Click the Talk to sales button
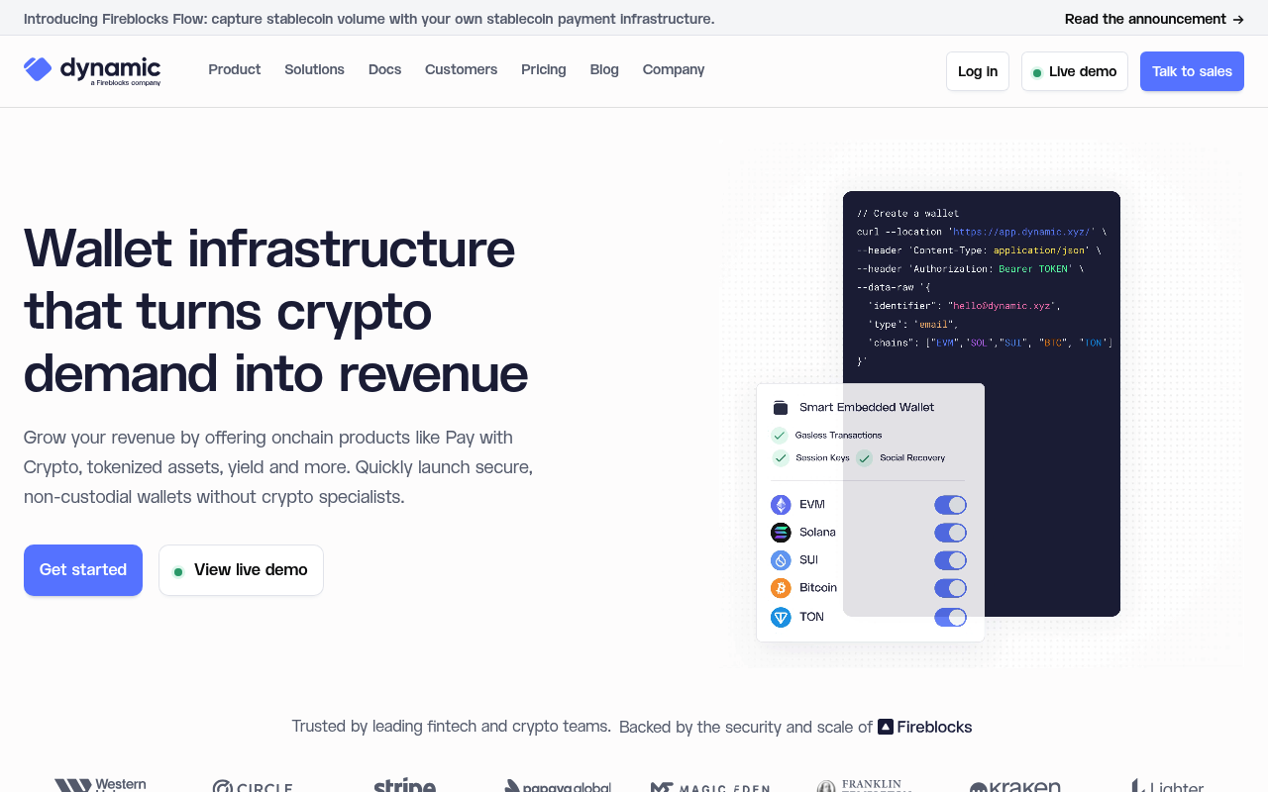The width and height of the screenshot is (1268, 792). point(1192,71)
